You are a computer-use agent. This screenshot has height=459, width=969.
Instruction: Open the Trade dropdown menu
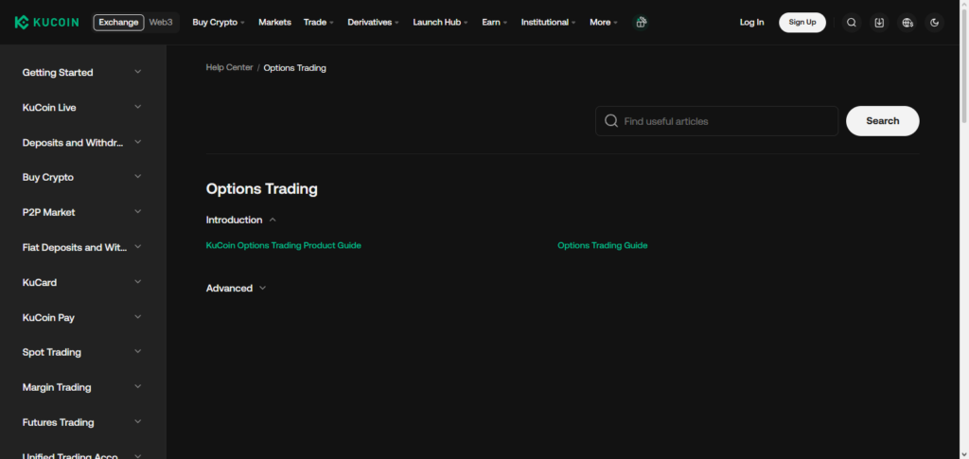(318, 22)
